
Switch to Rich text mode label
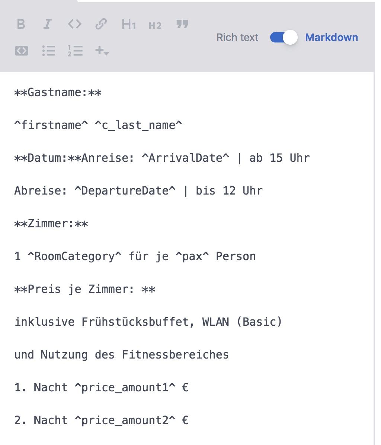tap(237, 37)
